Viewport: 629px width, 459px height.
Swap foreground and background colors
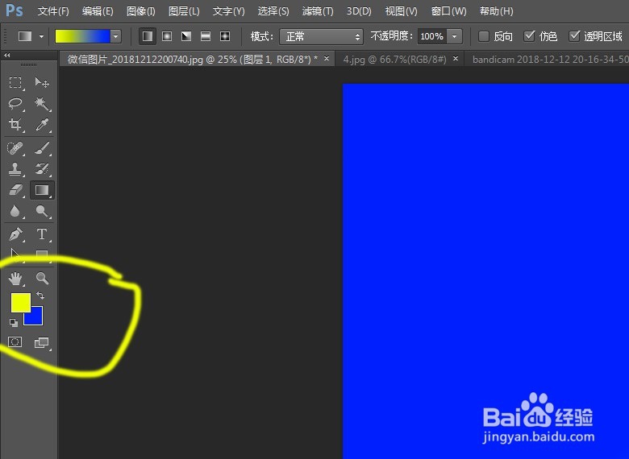pyautogui.click(x=40, y=296)
